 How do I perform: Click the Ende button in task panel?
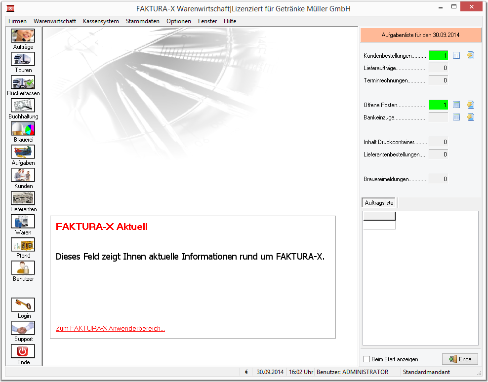[460, 359]
